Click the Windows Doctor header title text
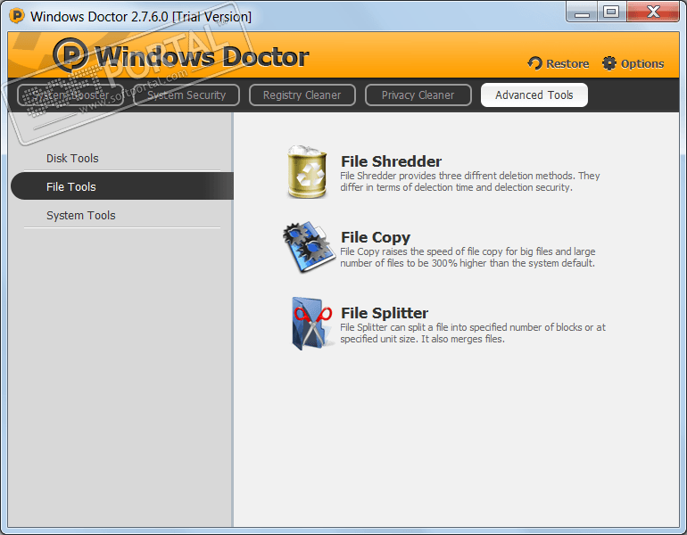The image size is (687, 535). click(202, 56)
